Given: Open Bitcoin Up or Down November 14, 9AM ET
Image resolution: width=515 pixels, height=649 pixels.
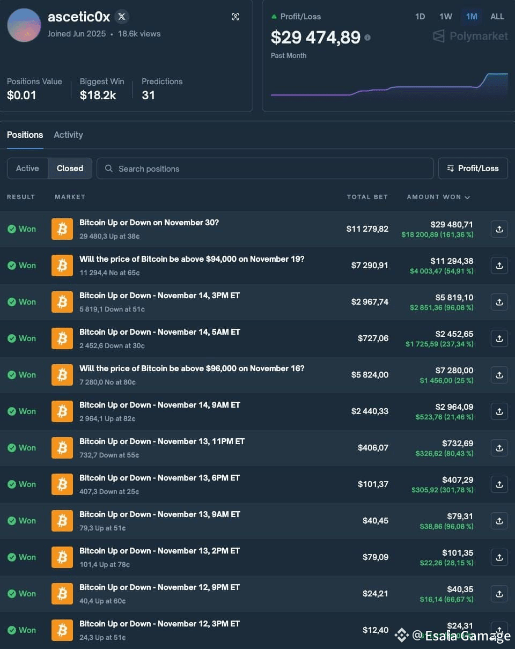Looking at the screenshot, I should tap(160, 405).
